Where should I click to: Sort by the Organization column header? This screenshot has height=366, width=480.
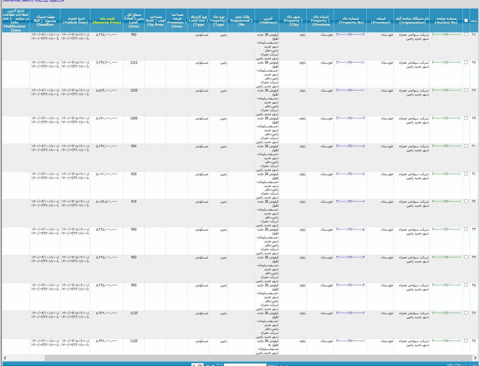pyautogui.click(x=411, y=20)
